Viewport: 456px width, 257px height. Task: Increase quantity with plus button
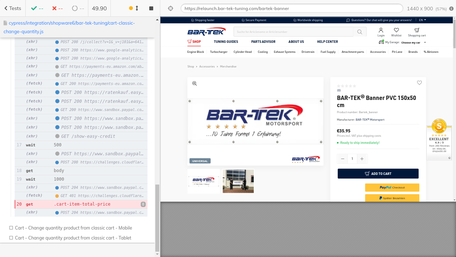[x=362, y=159]
